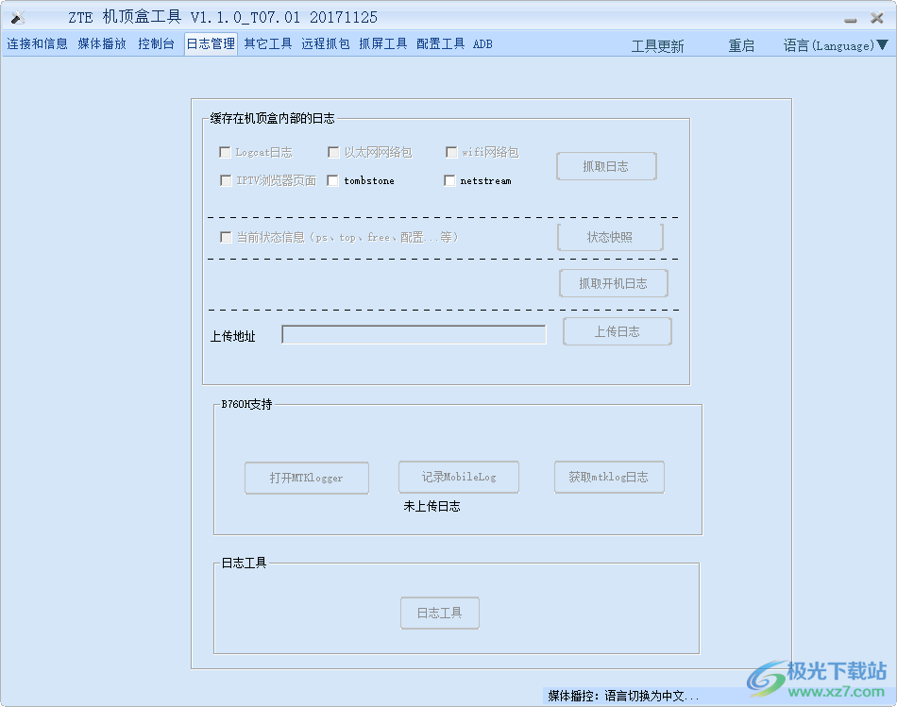Click the 抓取日志 button
This screenshot has width=897, height=707.
606,166
